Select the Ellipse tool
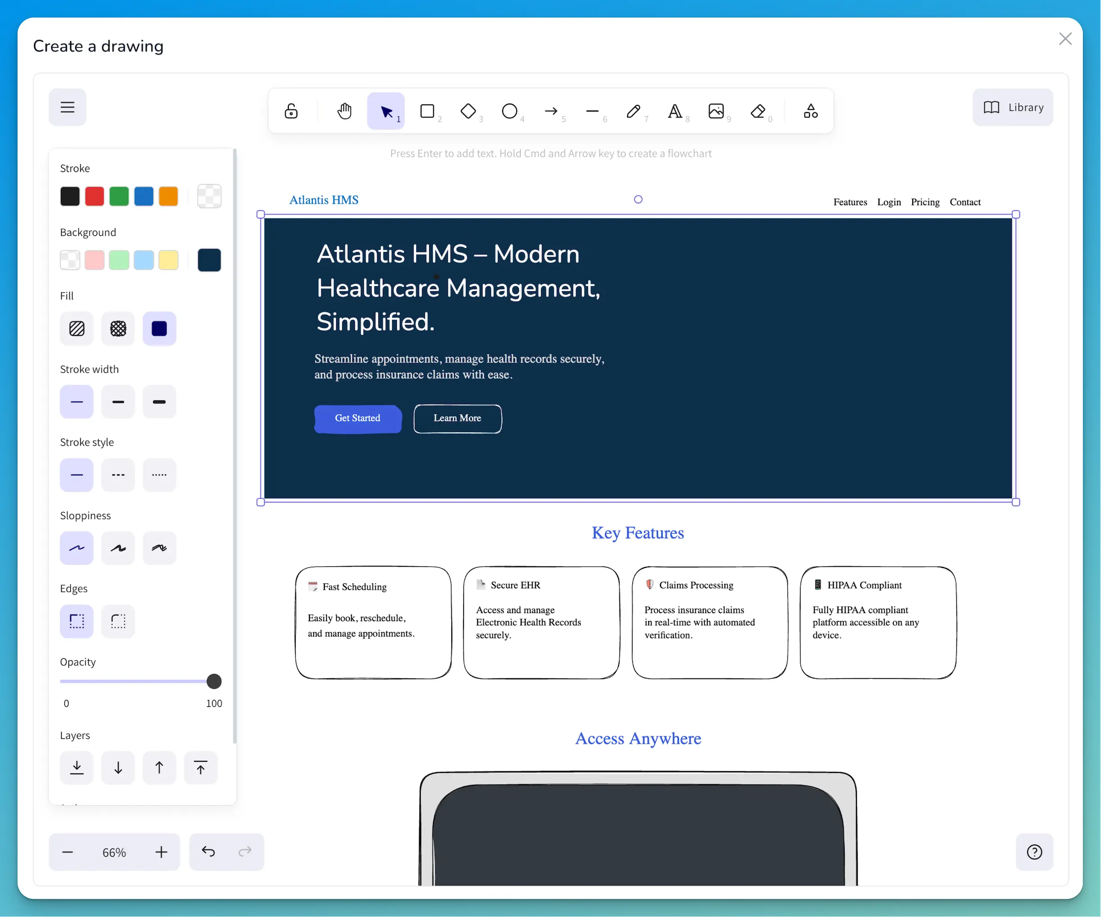1101x917 pixels. pyautogui.click(x=510, y=111)
